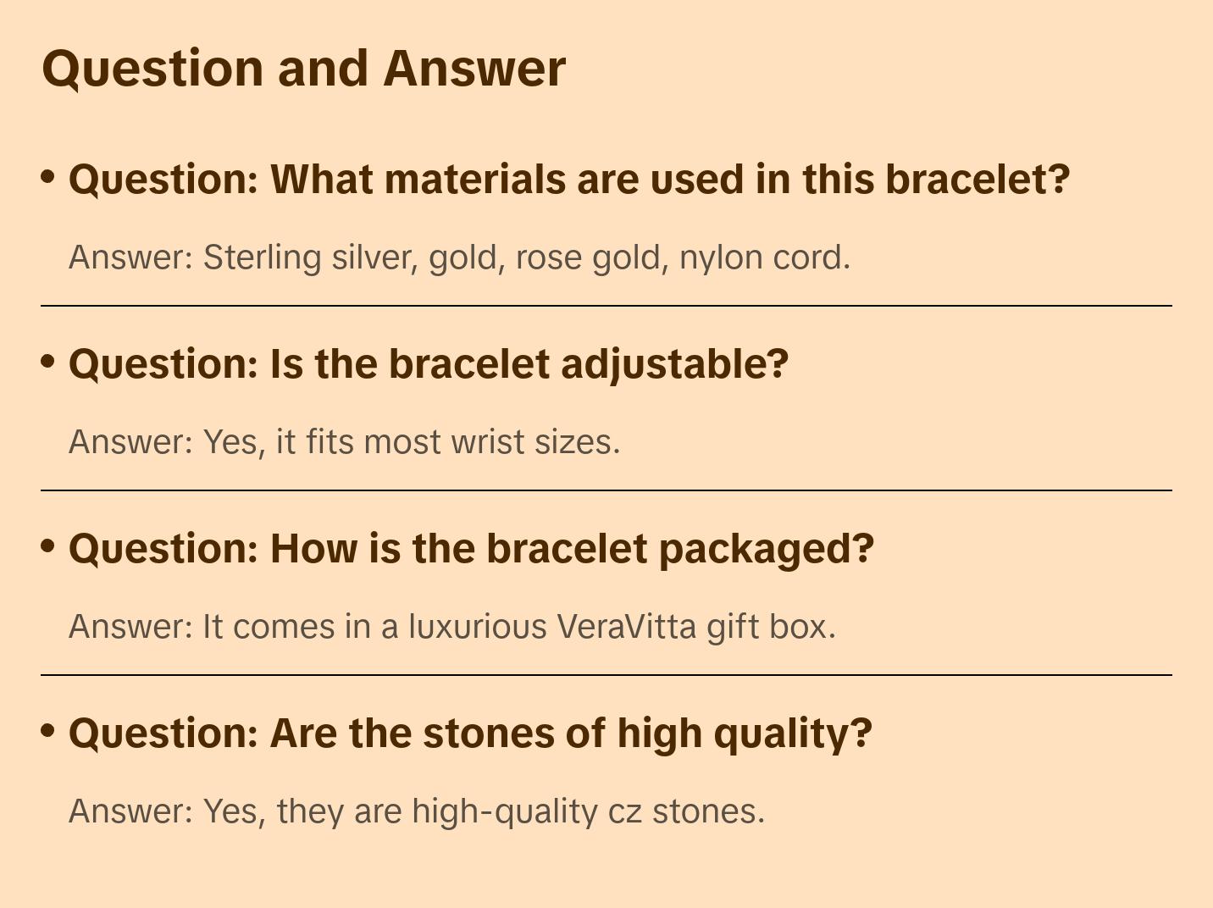Click the bullet beside the stones question
This screenshot has width=1213, height=908.
(48, 731)
